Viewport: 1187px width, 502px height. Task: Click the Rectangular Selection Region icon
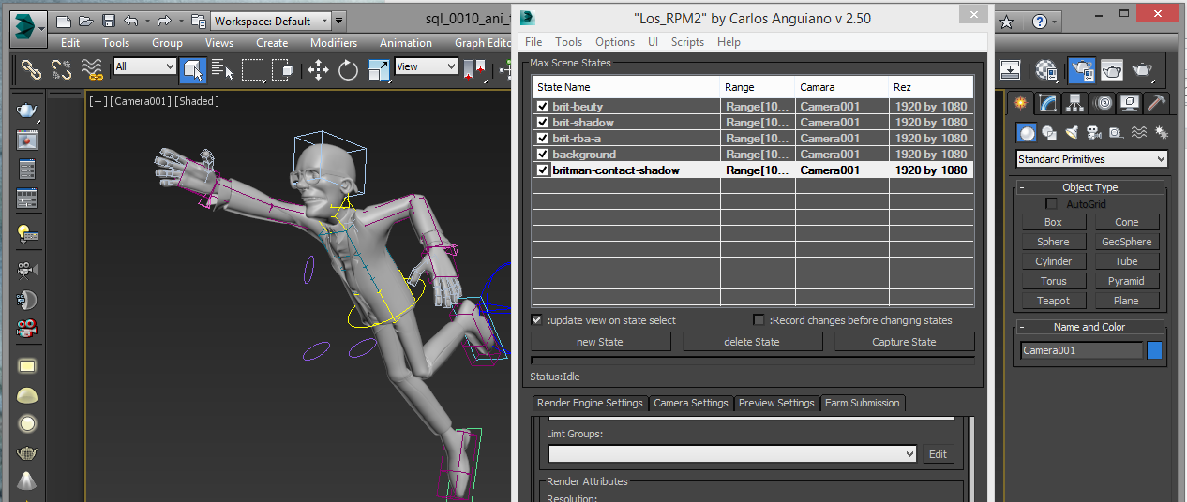[252, 69]
